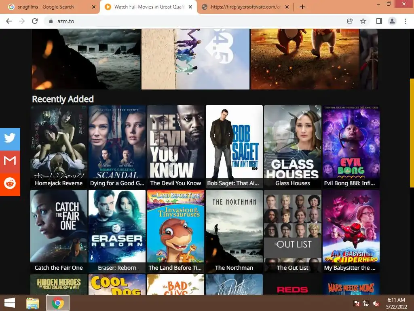Toggle Chrome side panel icon
The height and width of the screenshot is (311, 414).
379,21
